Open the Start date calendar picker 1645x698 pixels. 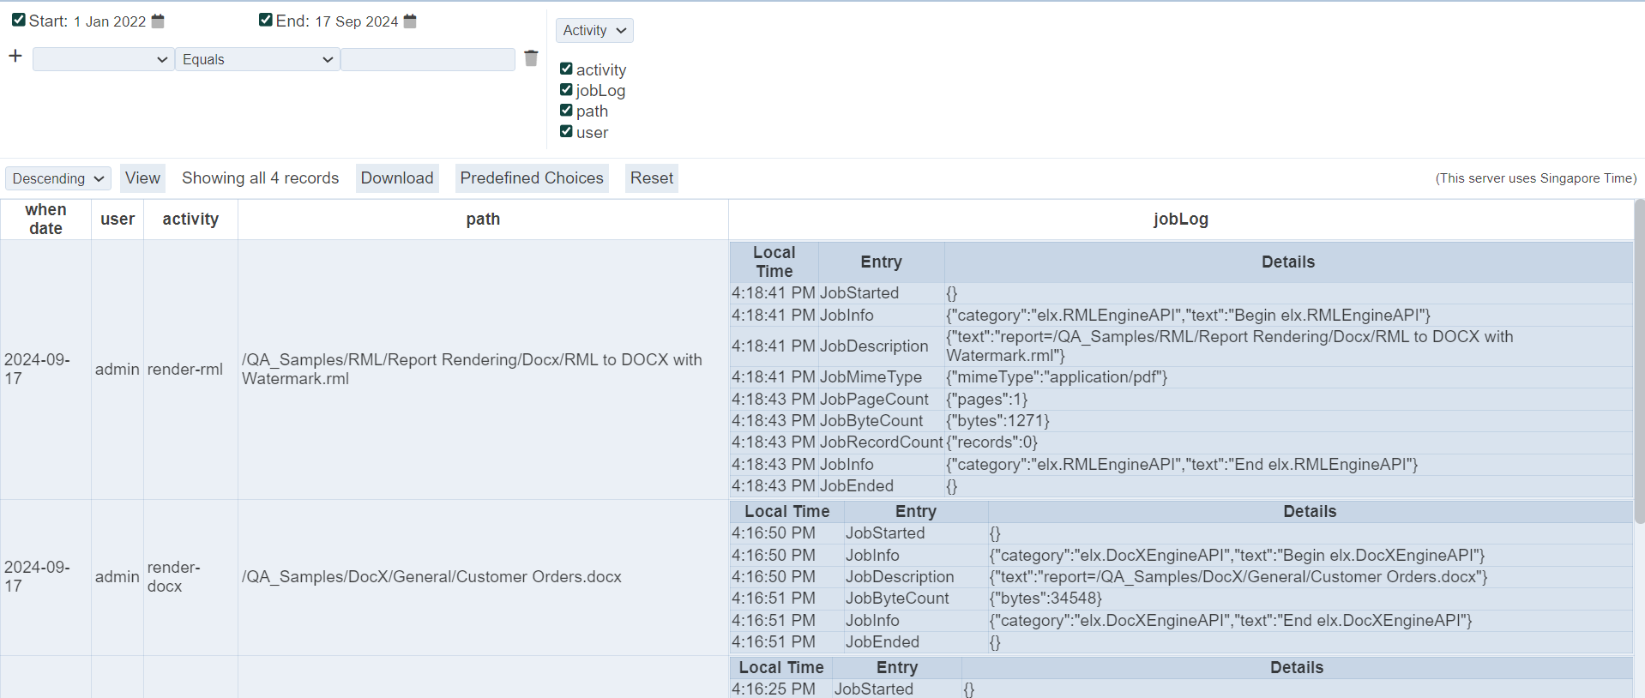point(158,21)
